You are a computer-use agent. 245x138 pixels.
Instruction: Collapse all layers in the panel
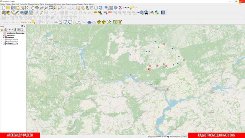[18, 30]
